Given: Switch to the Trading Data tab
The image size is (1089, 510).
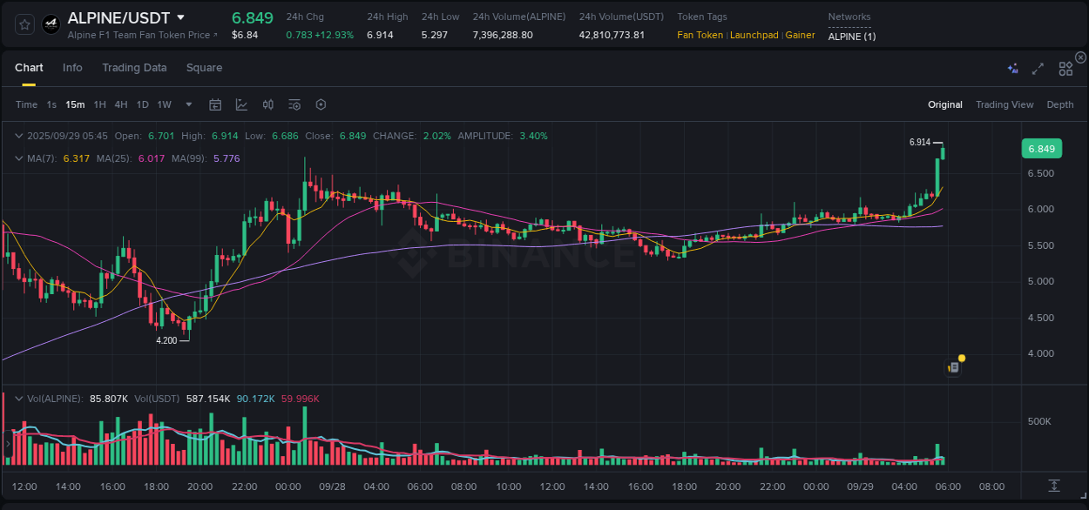Looking at the screenshot, I should (x=134, y=67).
